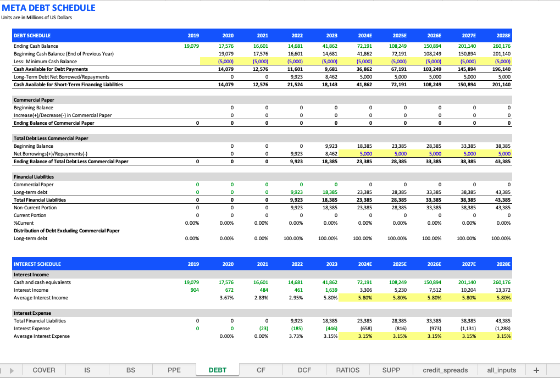560x378 pixels.
Task: Click the Commercial Paper section header
Action: (34, 100)
